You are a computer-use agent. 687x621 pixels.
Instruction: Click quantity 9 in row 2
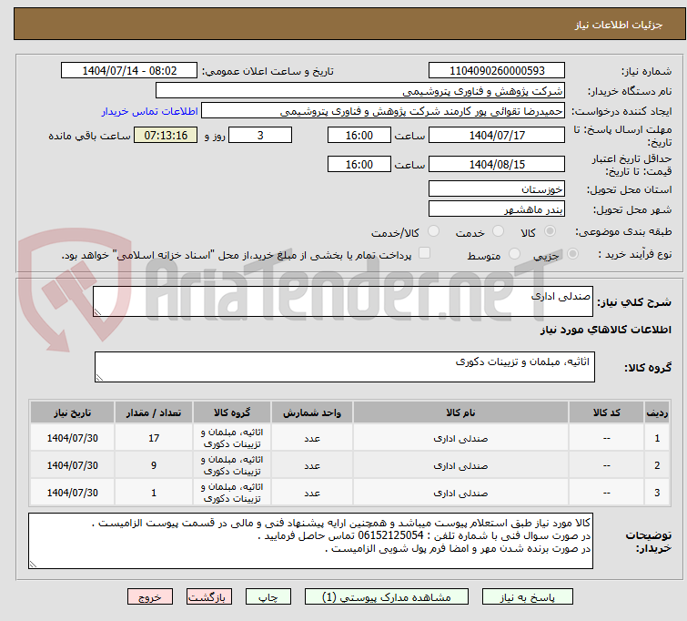point(154,465)
